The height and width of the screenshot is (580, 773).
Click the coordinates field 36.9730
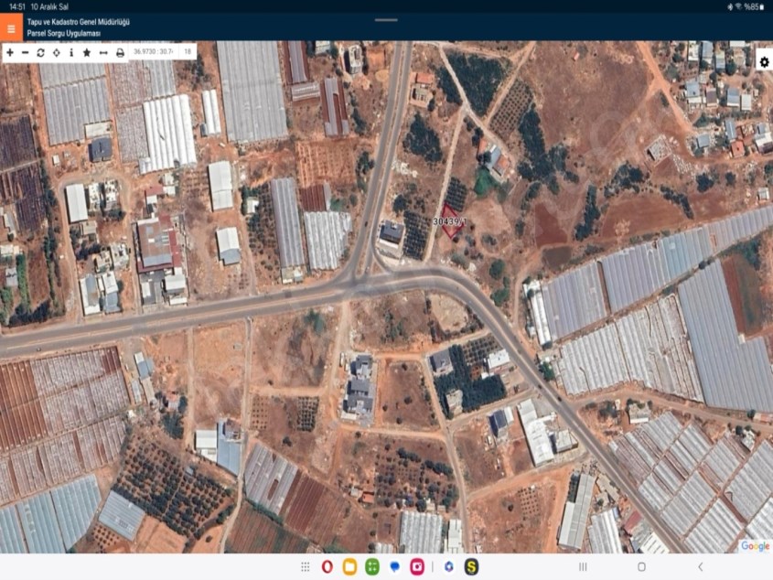[153, 52]
